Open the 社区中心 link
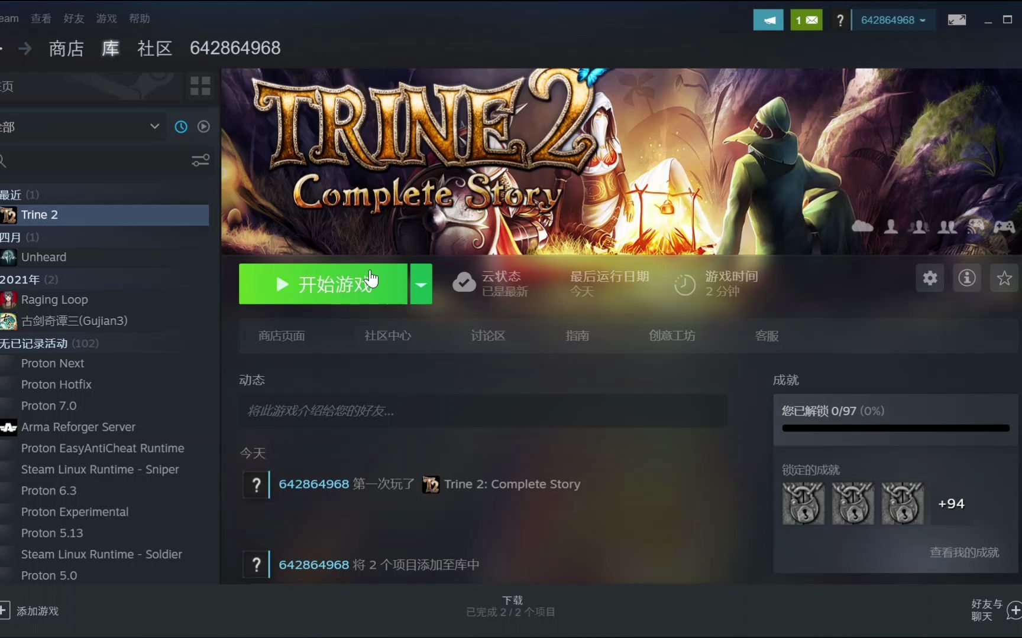This screenshot has width=1022, height=638. point(388,336)
